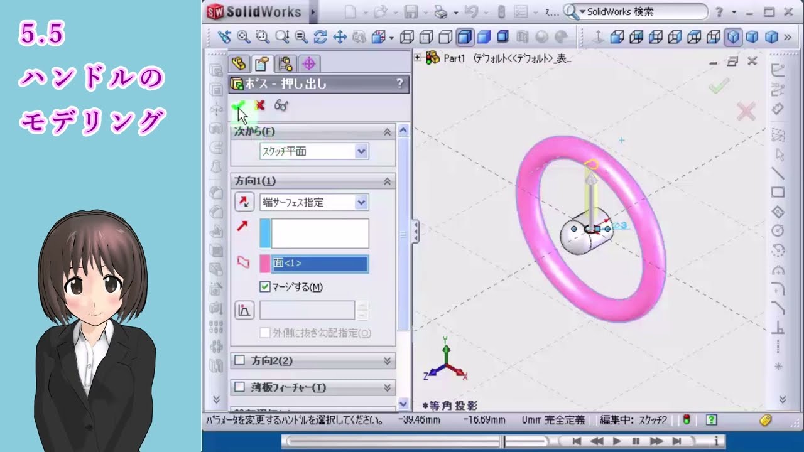The image size is (804, 452).
Task: Select the Rectangle sketch tool
Action: pos(778,192)
